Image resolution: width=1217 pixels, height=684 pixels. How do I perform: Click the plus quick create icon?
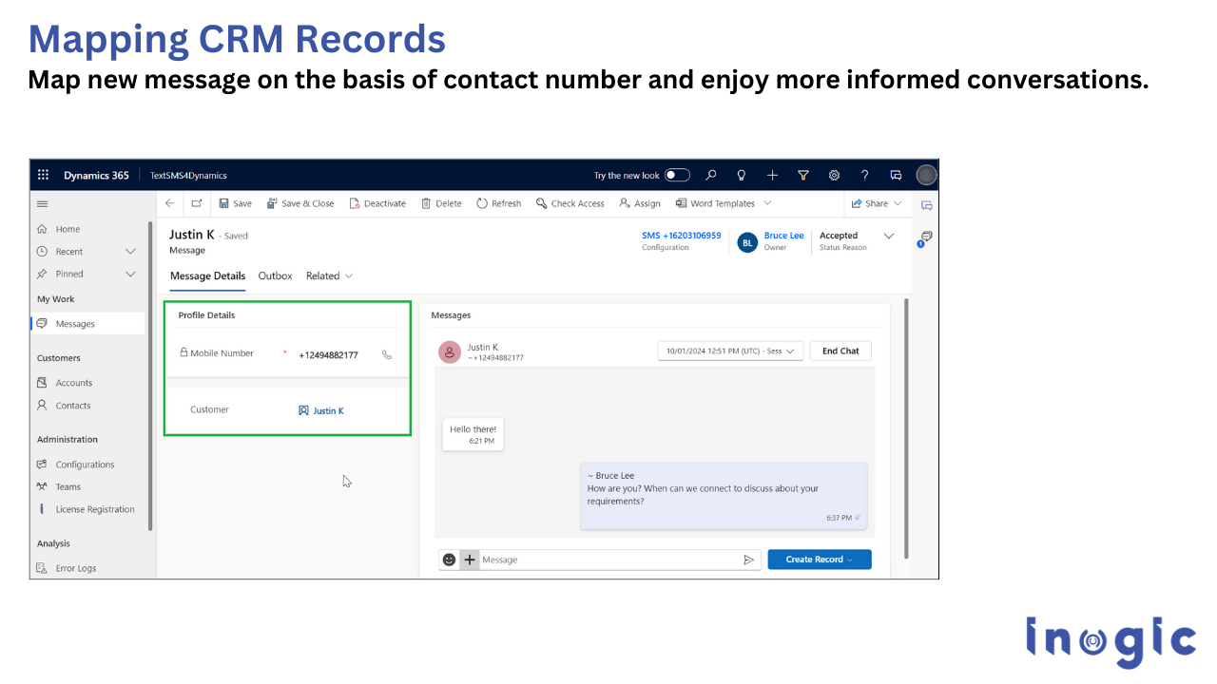772,175
